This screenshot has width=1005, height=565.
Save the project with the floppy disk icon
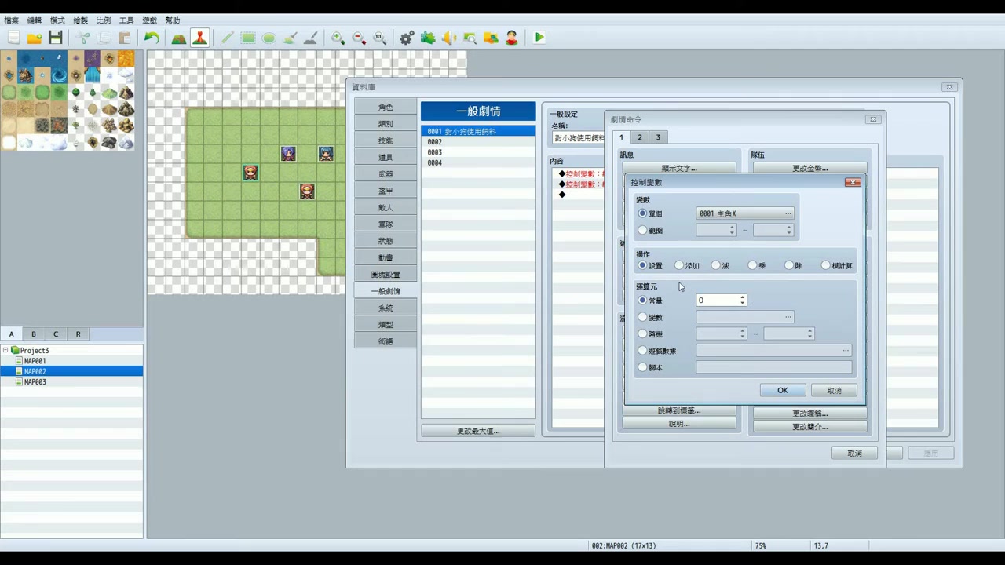pos(55,38)
